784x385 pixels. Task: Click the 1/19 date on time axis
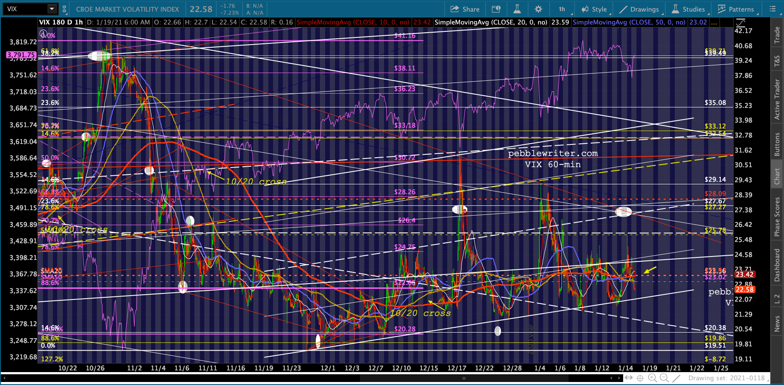point(649,368)
